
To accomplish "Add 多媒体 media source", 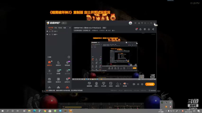I will [111, 84].
